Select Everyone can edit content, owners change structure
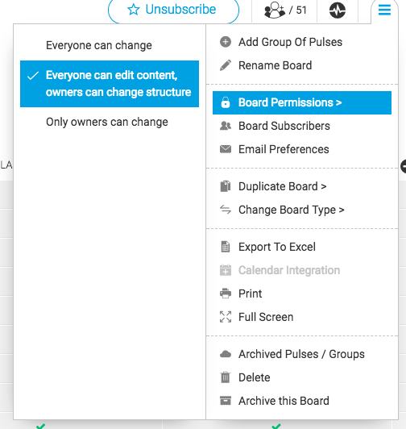406x429 pixels. [x=110, y=84]
